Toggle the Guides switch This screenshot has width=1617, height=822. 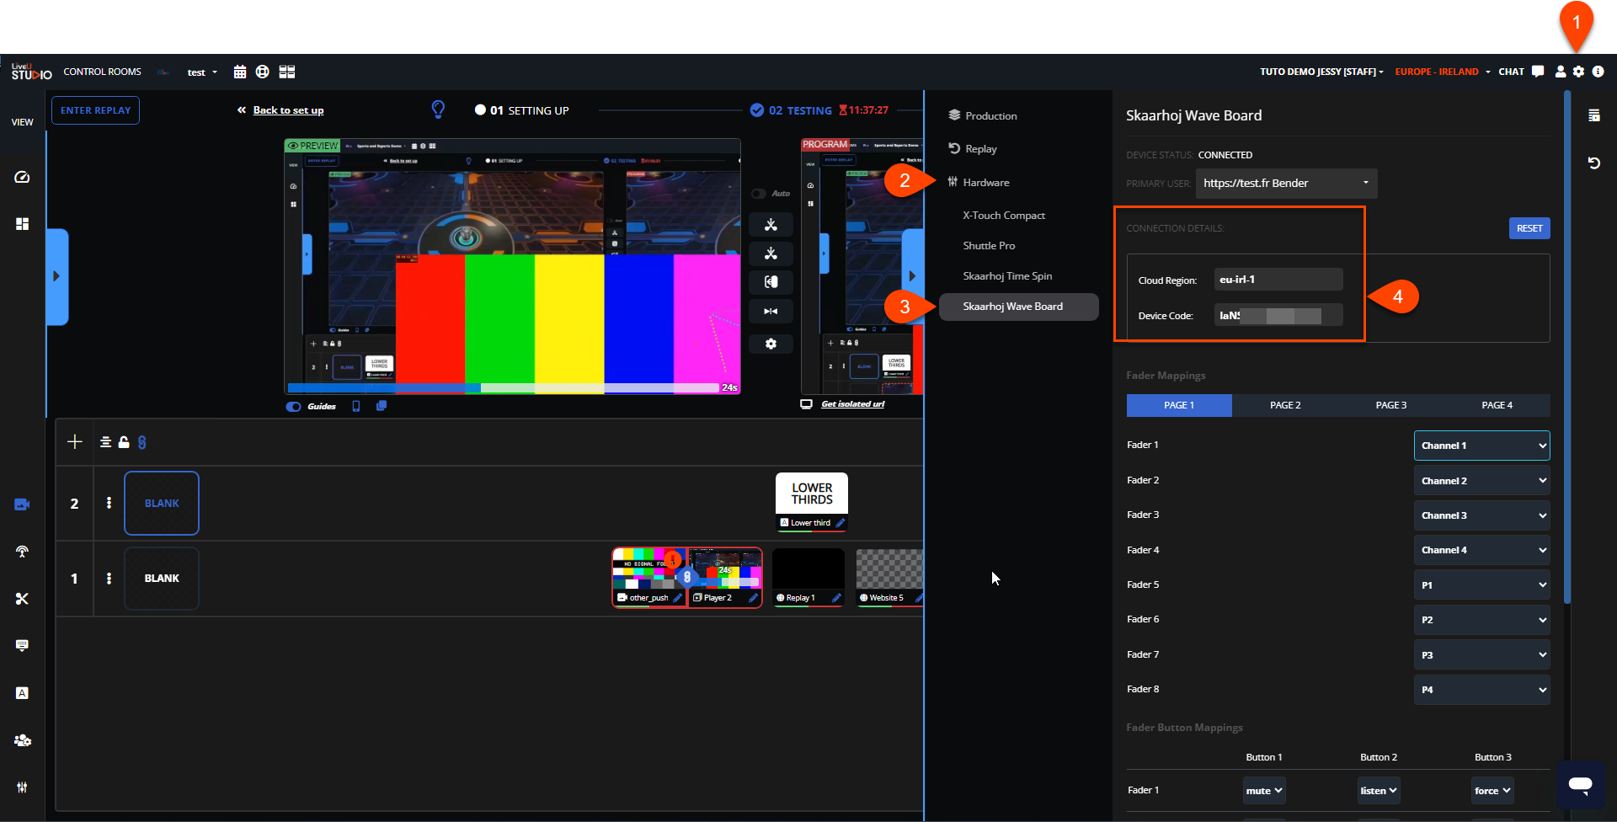tap(294, 406)
